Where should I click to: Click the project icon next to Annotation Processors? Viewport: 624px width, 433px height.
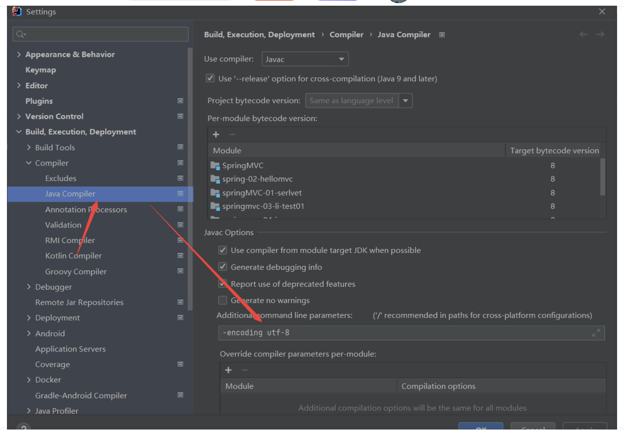point(180,209)
